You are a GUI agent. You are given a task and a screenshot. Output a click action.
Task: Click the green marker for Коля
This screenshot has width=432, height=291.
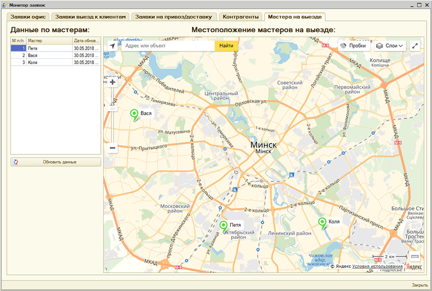coord(322,223)
